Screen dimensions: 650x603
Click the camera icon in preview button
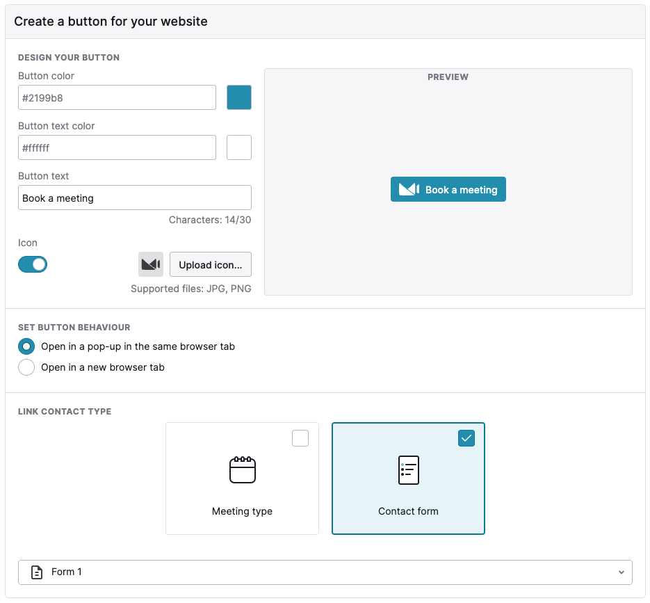point(409,189)
